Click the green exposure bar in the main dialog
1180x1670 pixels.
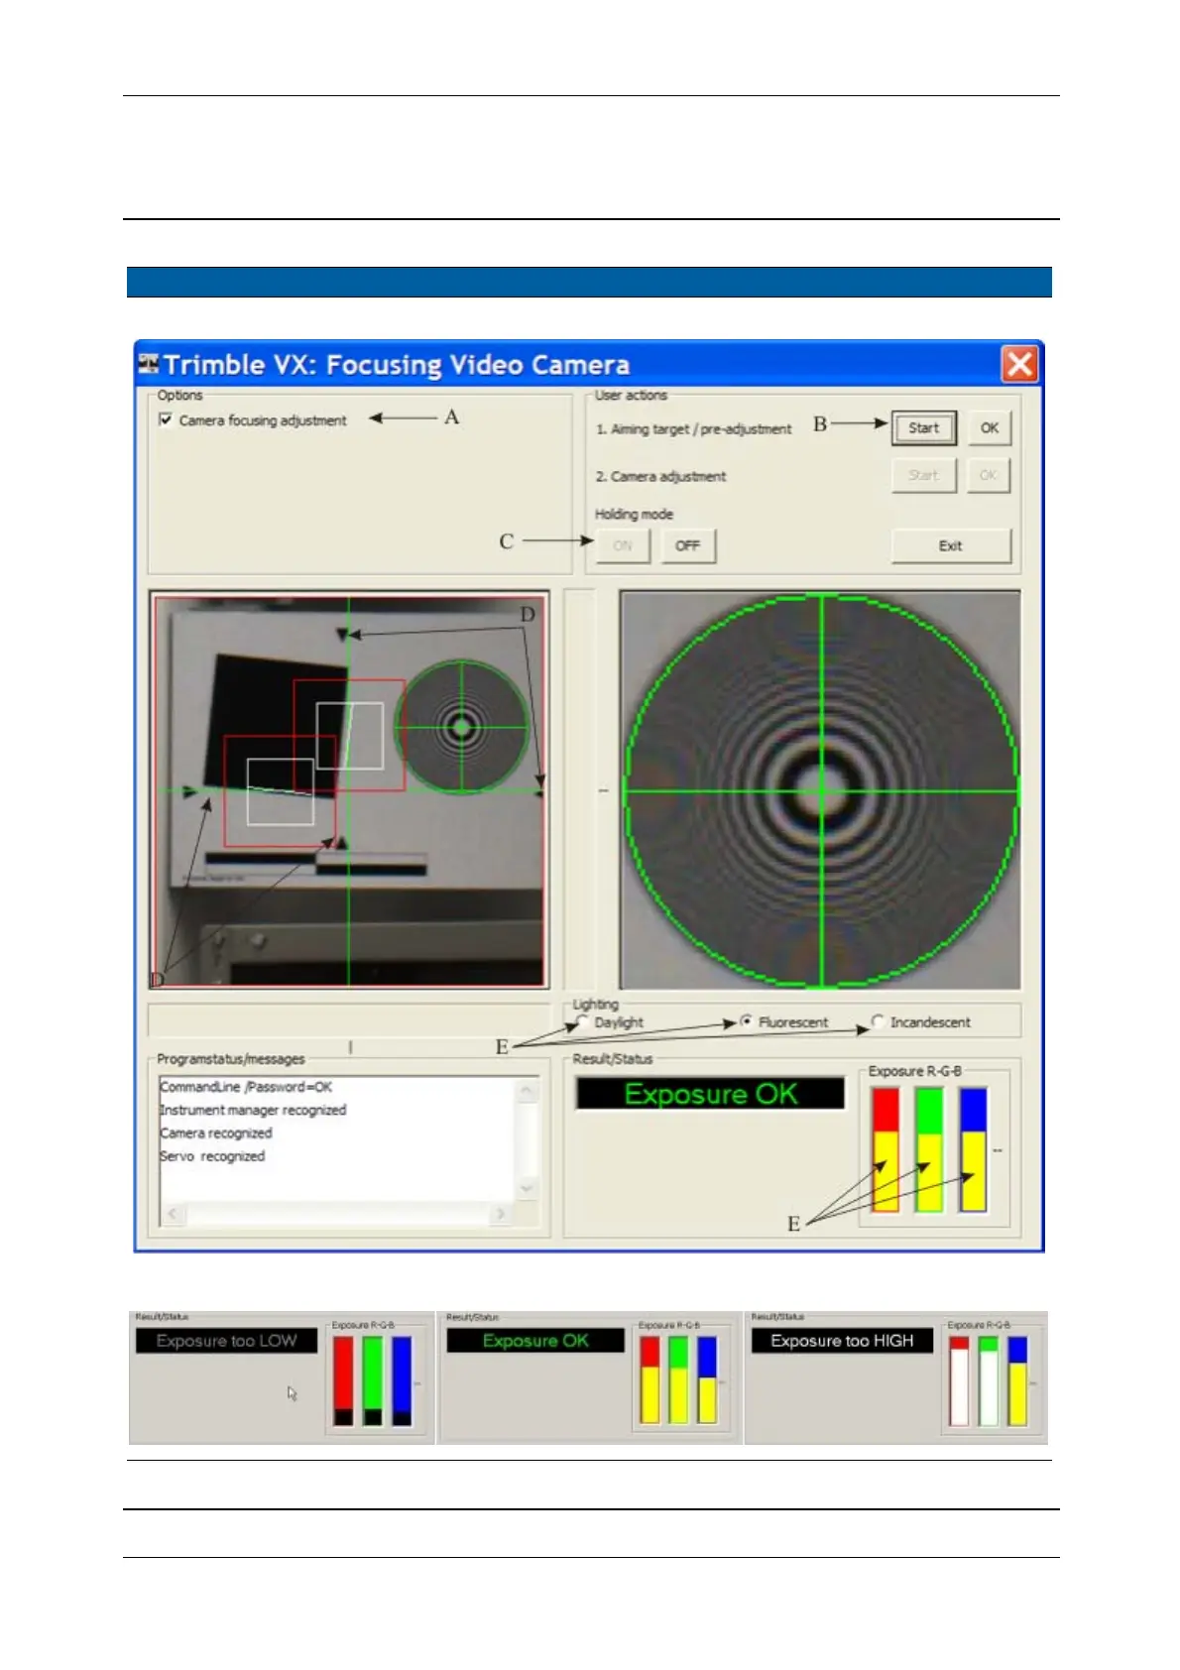(929, 1149)
